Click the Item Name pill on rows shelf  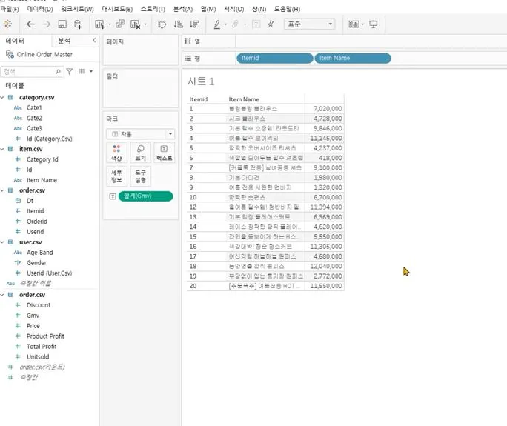pyautogui.click(x=353, y=59)
